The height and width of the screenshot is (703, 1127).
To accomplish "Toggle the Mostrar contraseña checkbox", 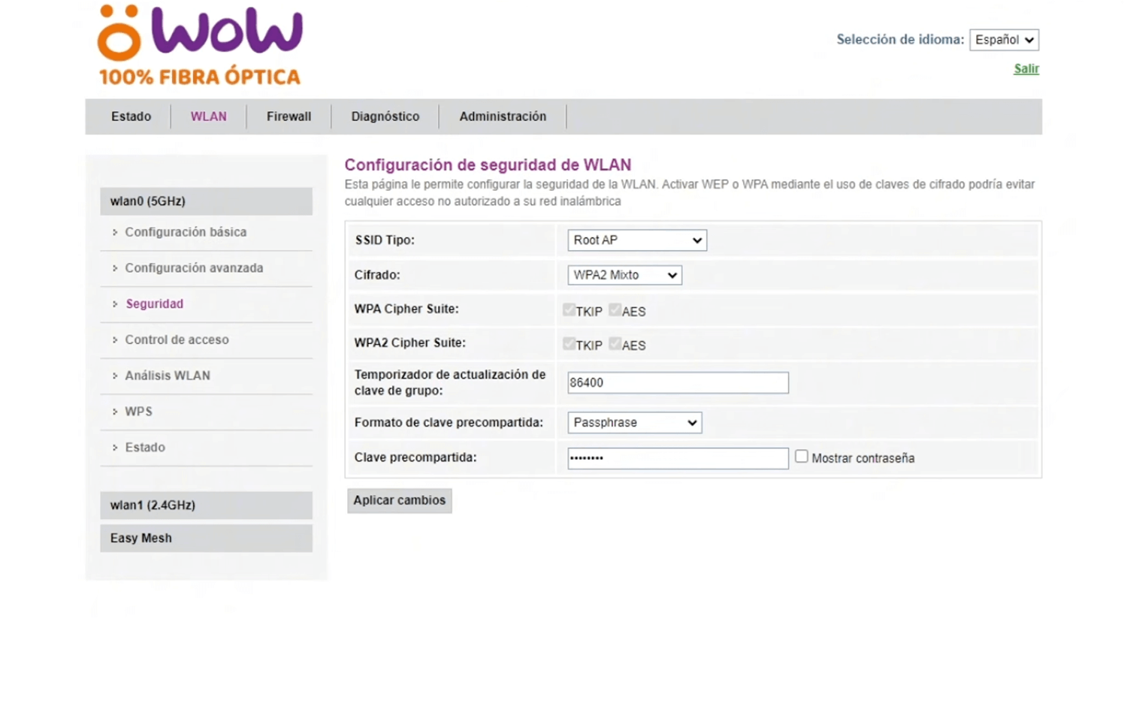I will pyautogui.click(x=802, y=457).
